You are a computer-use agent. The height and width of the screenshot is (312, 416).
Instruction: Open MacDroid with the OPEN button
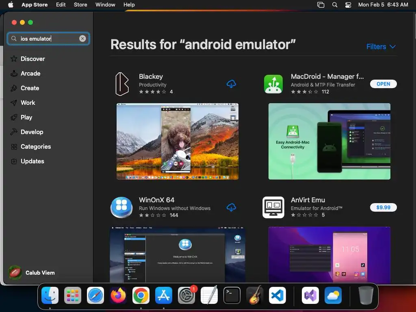[383, 84]
